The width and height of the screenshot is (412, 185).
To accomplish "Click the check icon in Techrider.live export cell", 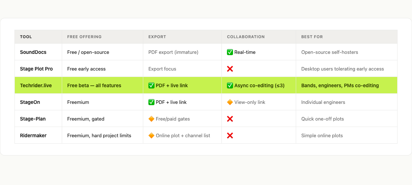I will (x=151, y=86).
